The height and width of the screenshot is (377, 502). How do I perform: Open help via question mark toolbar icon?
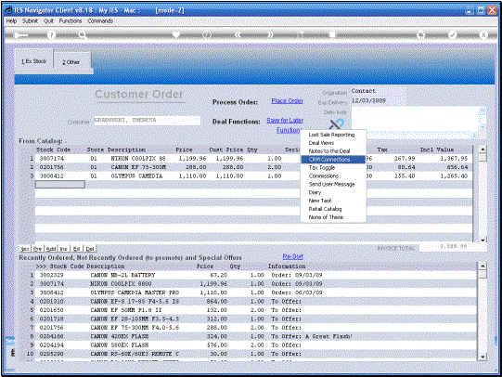pyautogui.click(x=51, y=34)
